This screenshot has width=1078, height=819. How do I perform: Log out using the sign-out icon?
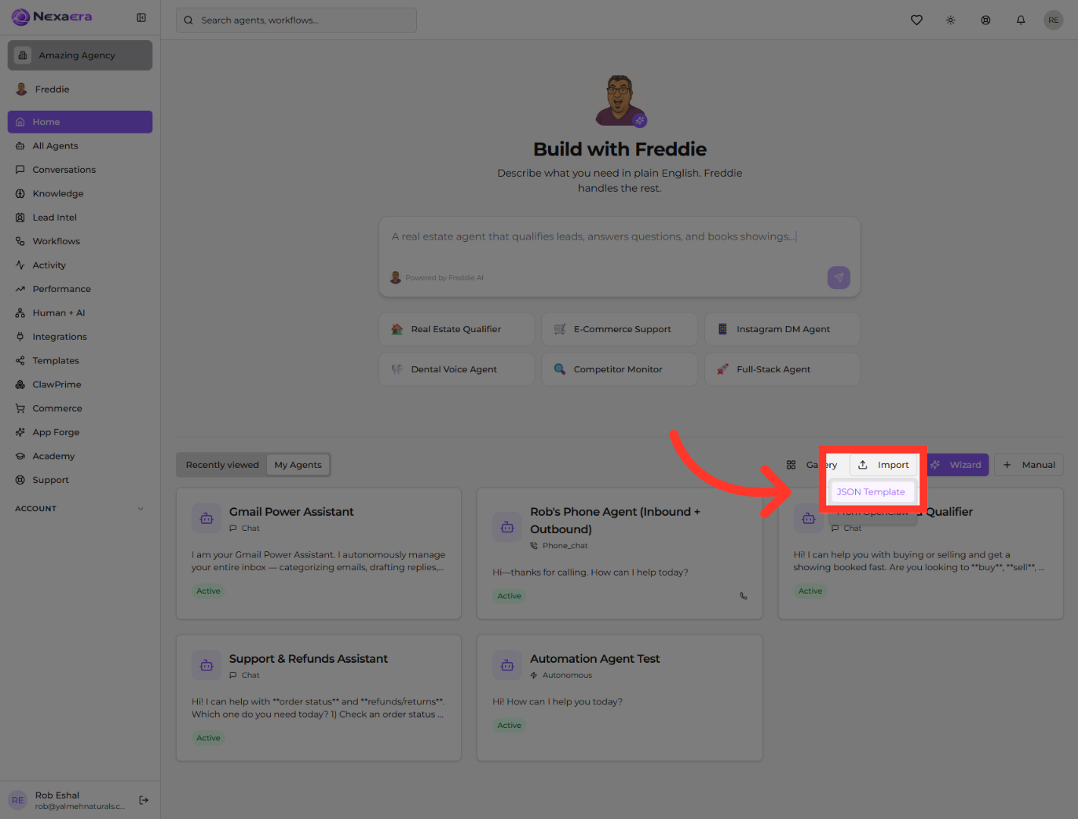[144, 800]
